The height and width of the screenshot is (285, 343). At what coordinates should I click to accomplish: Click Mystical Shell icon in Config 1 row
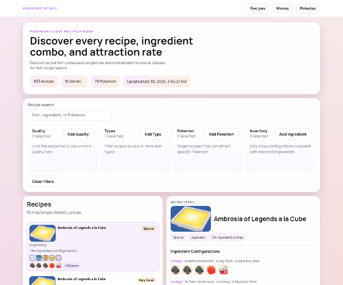tap(223, 270)
